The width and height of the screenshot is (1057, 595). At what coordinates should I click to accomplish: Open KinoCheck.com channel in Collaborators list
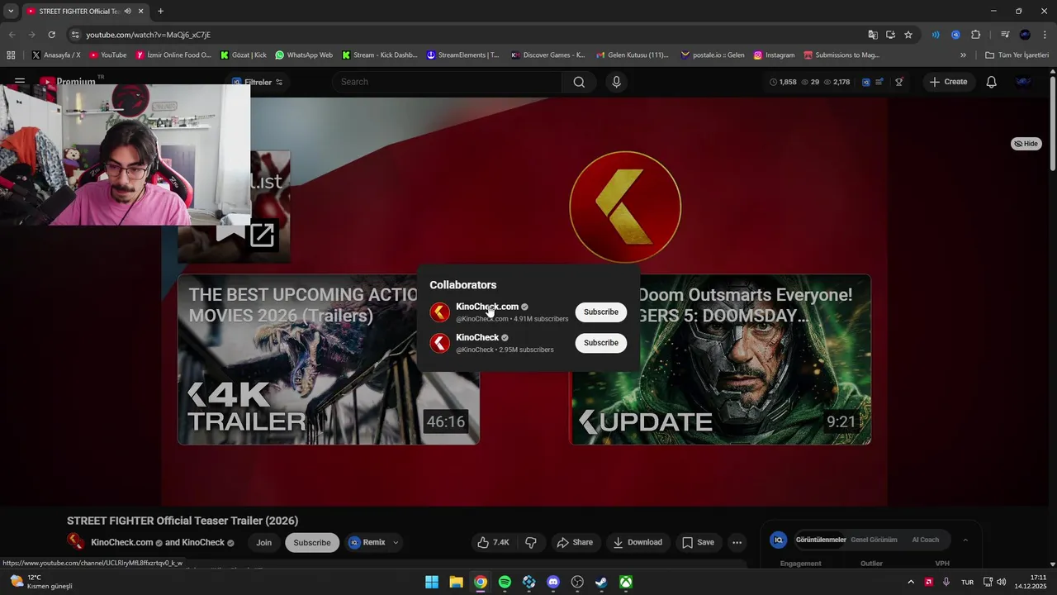point(487,307)
